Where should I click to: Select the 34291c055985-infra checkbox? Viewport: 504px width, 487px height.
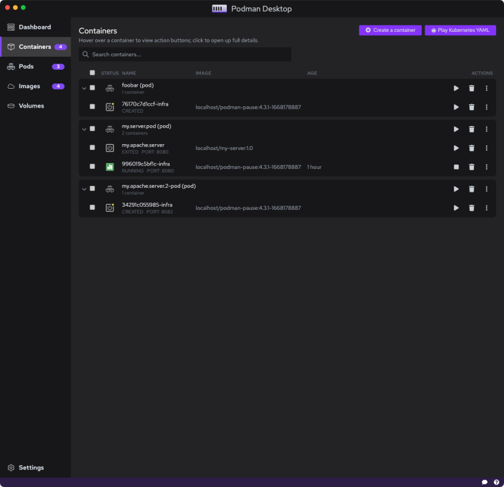point(92,207)
